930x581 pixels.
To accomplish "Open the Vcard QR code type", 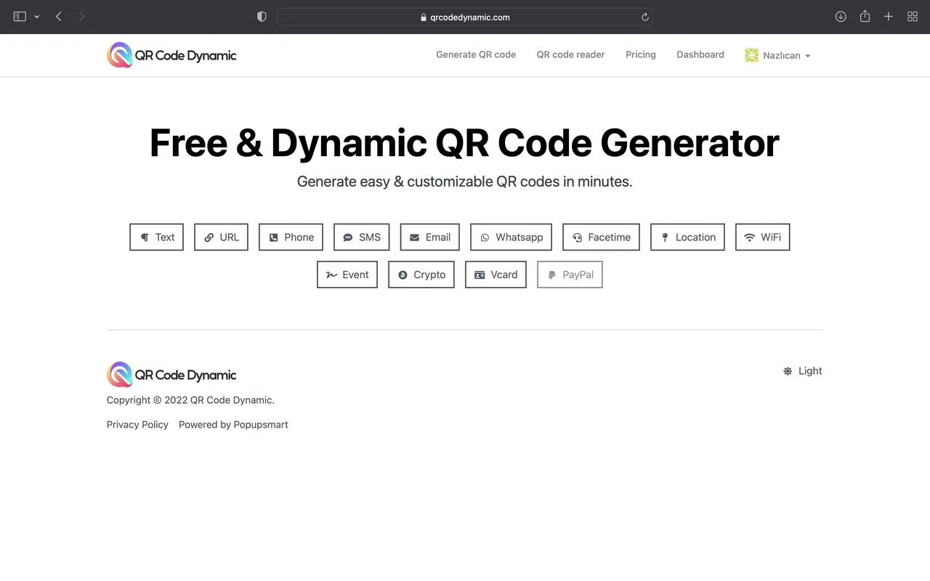I will tap(496, 275).
